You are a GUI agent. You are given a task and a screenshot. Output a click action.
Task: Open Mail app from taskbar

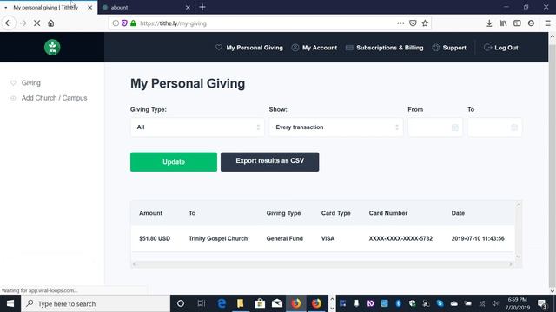click(x=277, y=303)
